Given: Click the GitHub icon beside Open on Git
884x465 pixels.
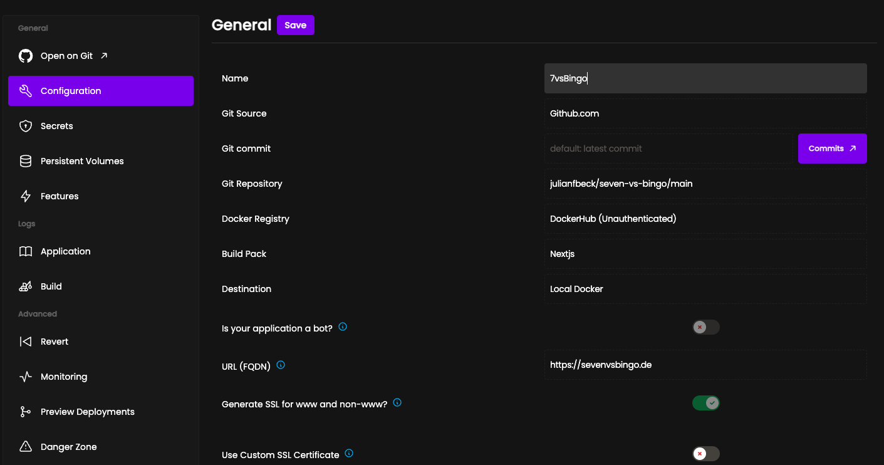Looking at the screenshot, I should click(x=25, y=55).
